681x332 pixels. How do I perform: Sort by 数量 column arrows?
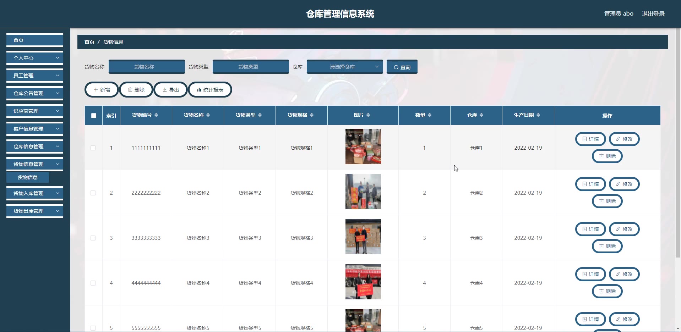[430, 115]
